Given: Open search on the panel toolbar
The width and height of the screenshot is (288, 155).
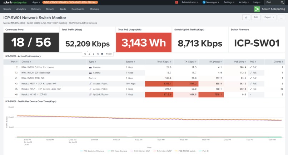Looking at the screenshot, I should click(x=85, y=54).
